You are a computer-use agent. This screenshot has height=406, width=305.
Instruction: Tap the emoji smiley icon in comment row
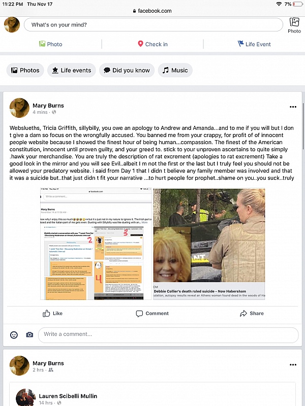[x=14, y=335]
